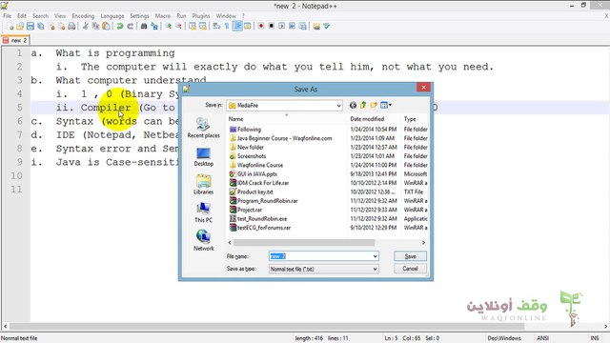The height and width of the screenshot is (343, 610).
Task: Select the 'Product key.txt' file
Action: 251,192
